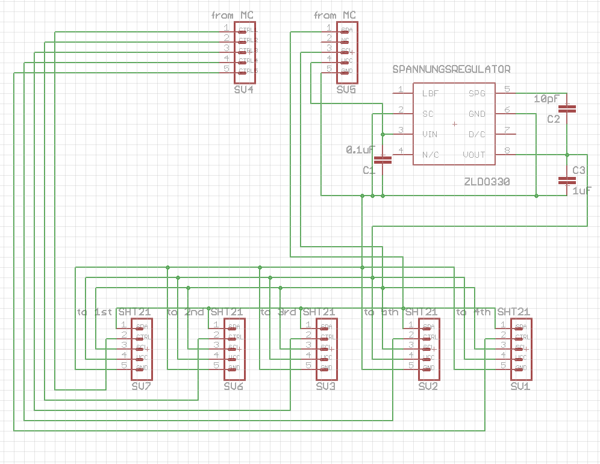The width and height of the screenshot is (600, 464).
Task: Click the 1uF capacitor value
Action: 582,190
